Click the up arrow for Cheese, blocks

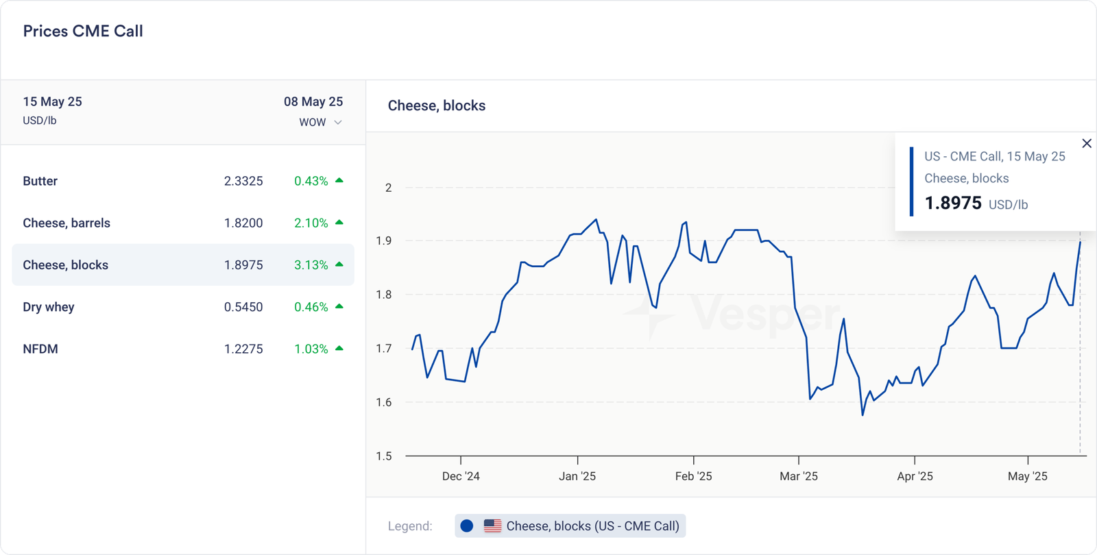[x=339, y=264]
